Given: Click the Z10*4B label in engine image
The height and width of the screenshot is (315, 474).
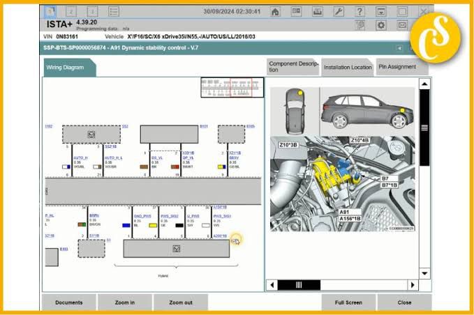Looking at the screenshot, I should (x=360, y=140).
